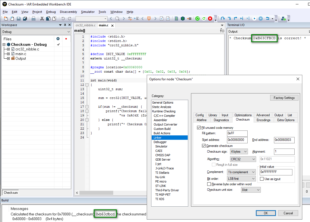Click the Save All toolbar icon
Image resolution: width=310 pixels, height=222 pixels.
[x=25, y=19]
